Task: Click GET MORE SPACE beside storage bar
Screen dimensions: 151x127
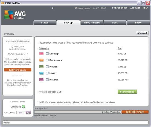Action: pos(135,112)
